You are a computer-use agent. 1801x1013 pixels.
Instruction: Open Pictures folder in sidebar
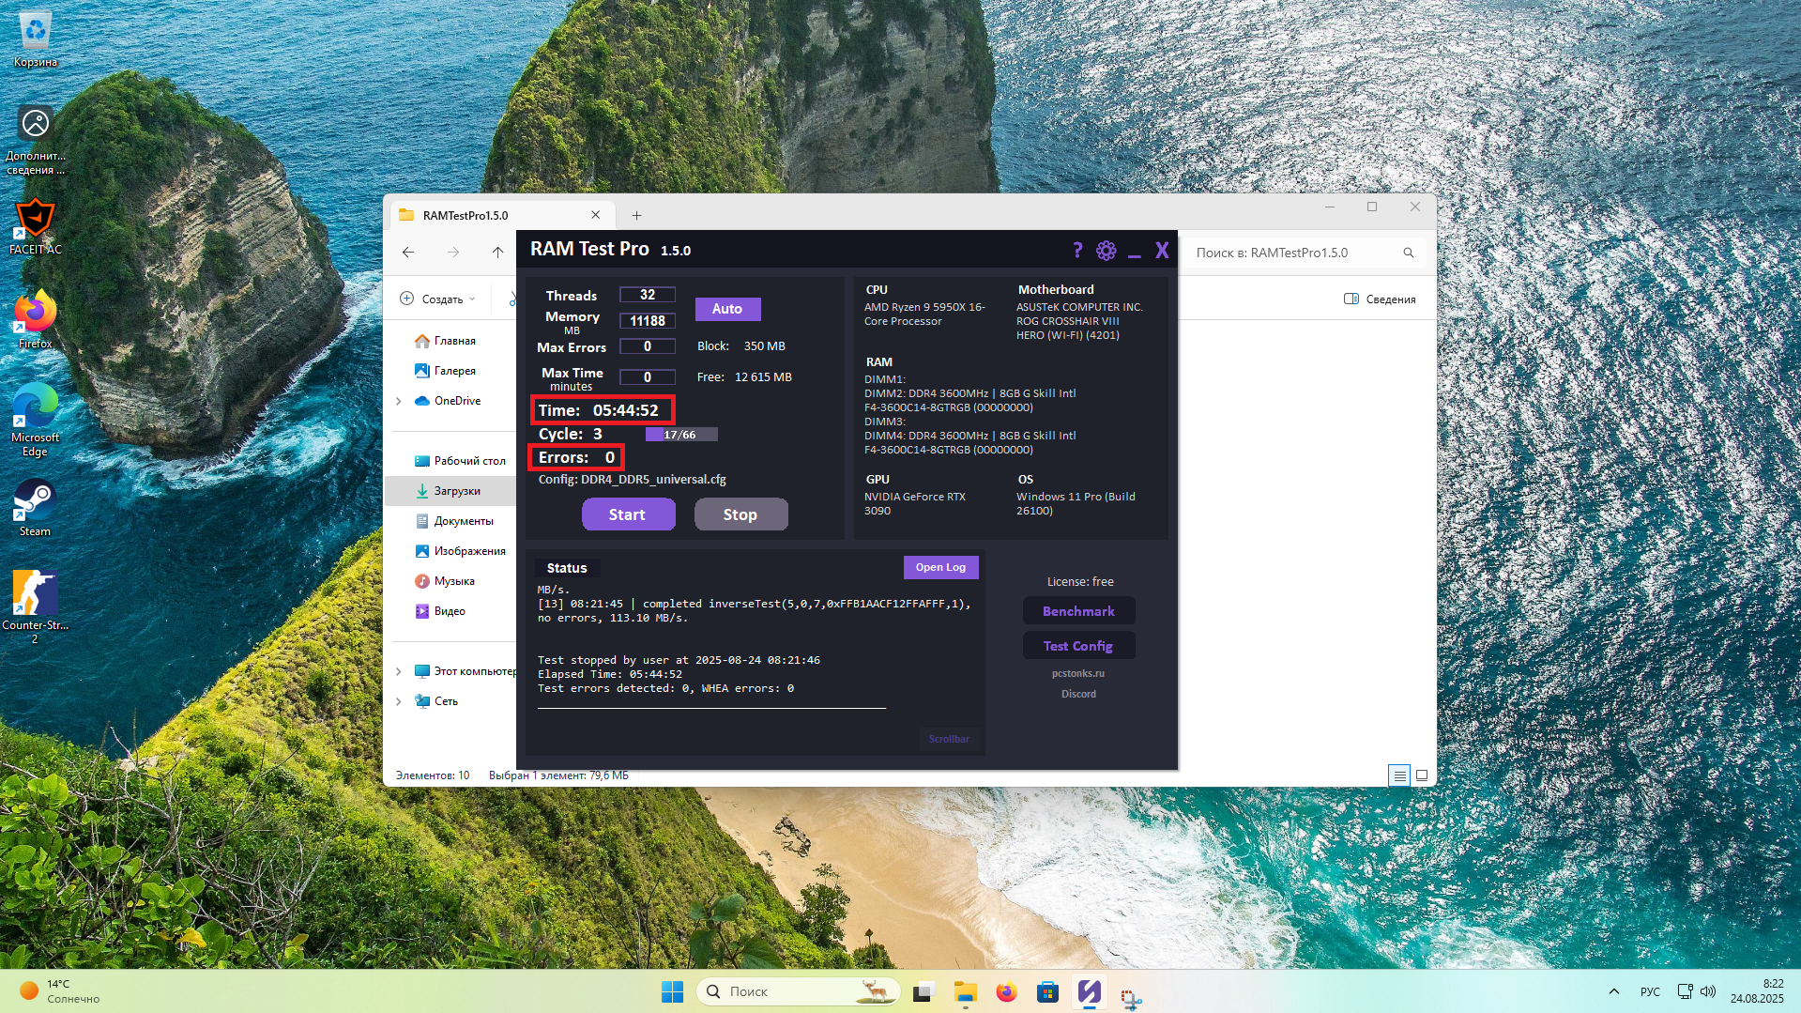(460, 551)
